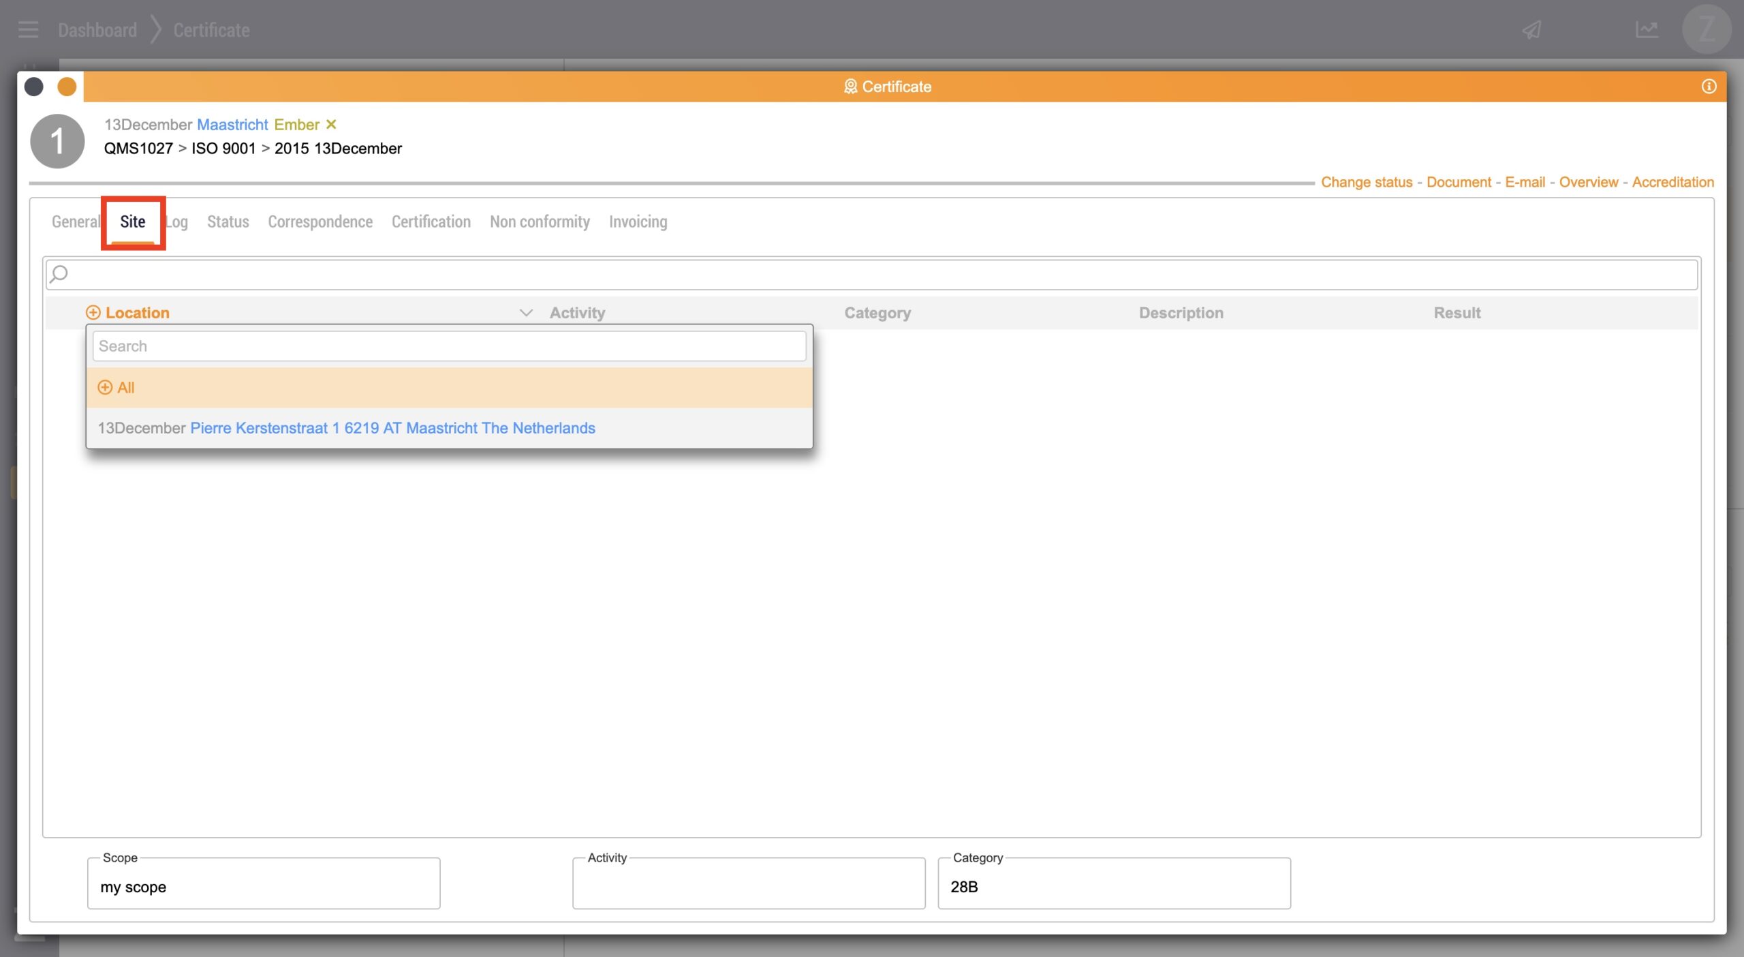Click the dropdown Search field
Screen dimensions: 1744x957
click(449, 346)
